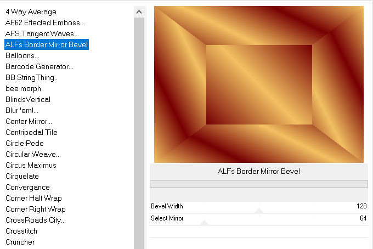The image size is (373, 249).
Task: Select Corner Half Wrap filter
Action: 33,198
